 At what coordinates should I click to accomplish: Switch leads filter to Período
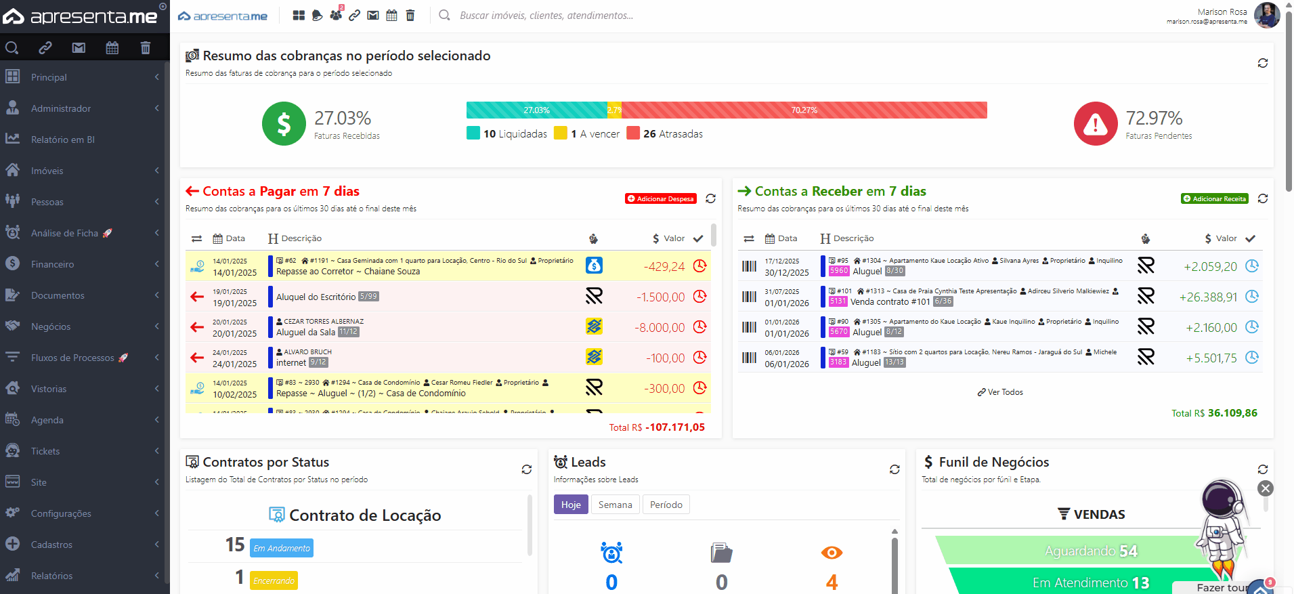coord(666,505)
